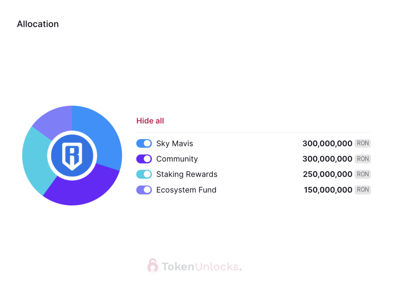Click the Staking Rewards label
Viewport: 406px width, 285px height.
[187, 174]
